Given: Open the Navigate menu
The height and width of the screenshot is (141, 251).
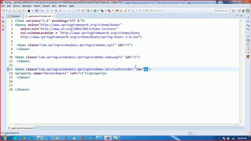Looking at the screenshot, I should (x=27, y=6).
